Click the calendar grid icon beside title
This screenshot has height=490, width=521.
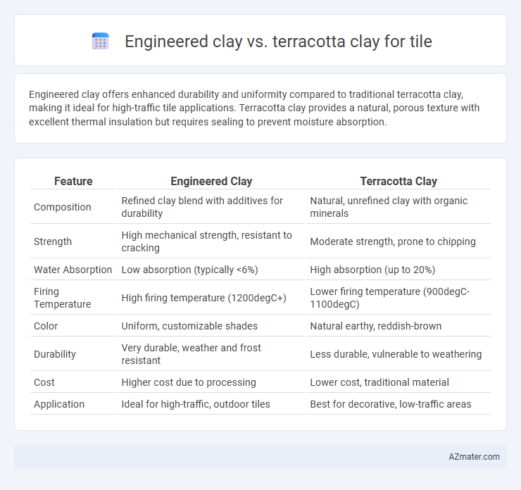[101, 42]
